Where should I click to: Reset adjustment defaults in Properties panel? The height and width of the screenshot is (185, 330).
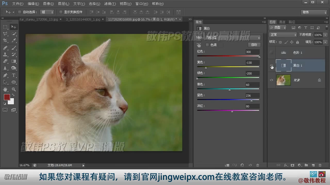(242, 165)
